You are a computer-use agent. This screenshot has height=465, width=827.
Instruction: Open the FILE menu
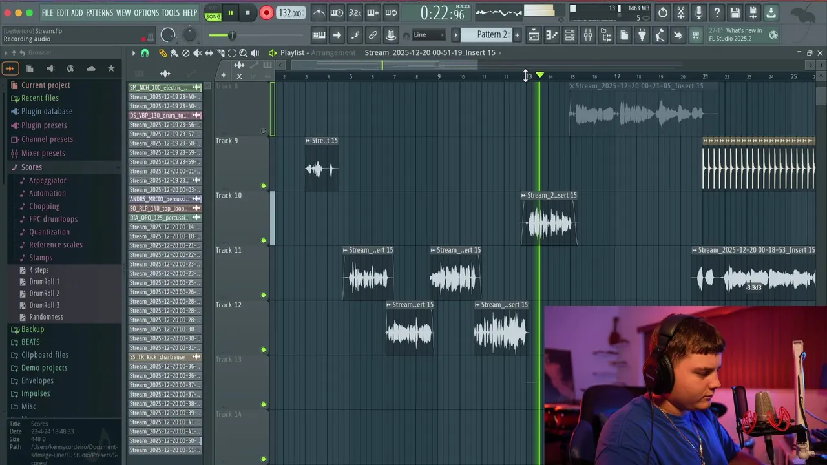48,13
